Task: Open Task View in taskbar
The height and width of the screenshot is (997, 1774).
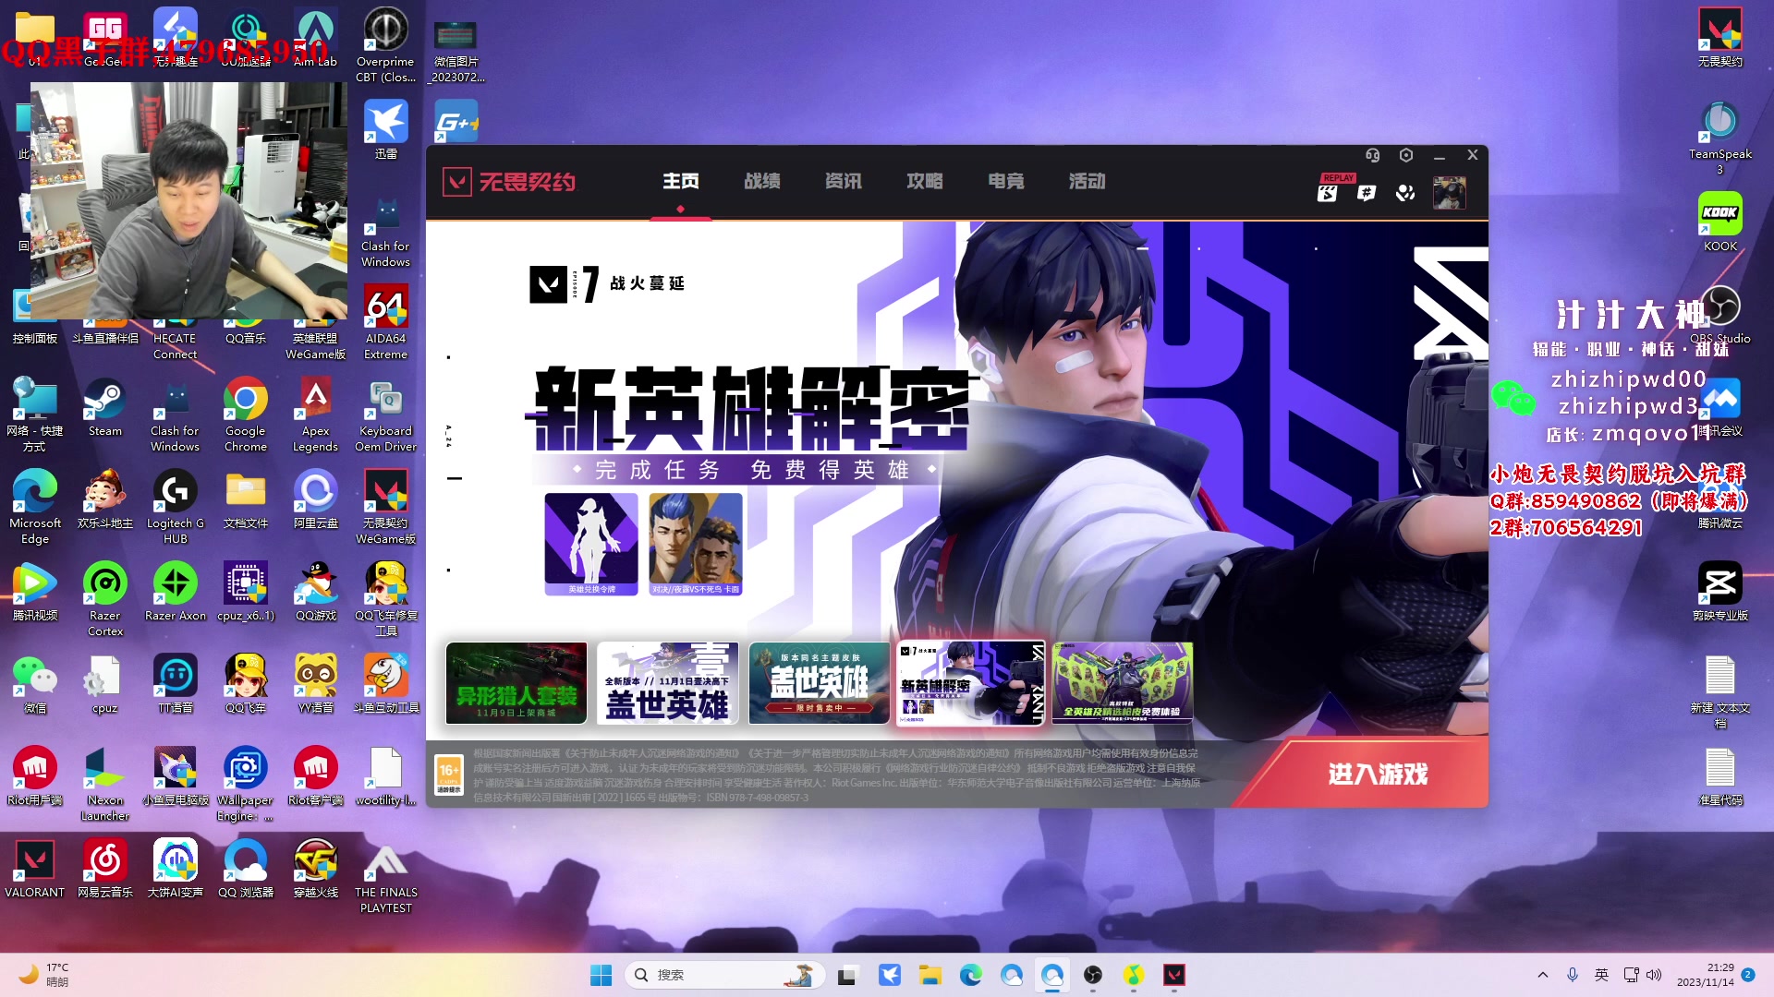Action: [847, 975]
